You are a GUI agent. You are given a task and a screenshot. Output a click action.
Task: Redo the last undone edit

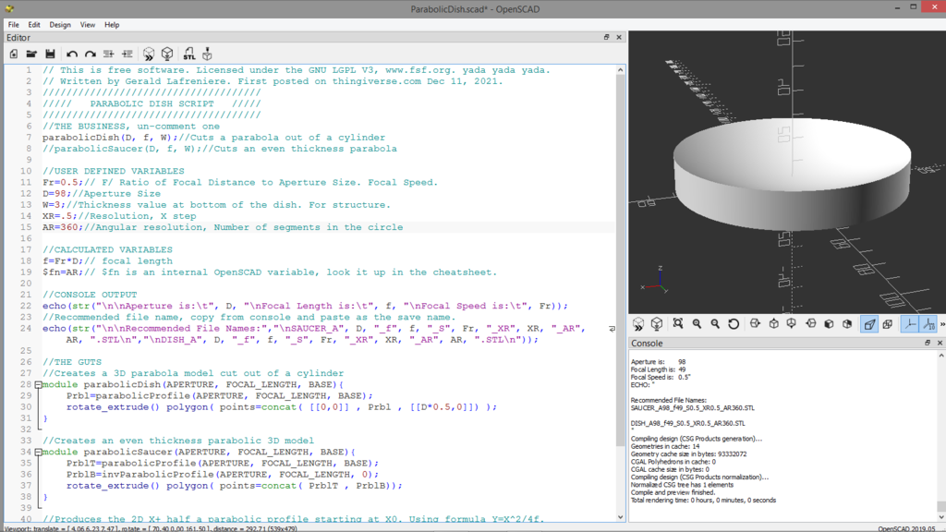coord(91,54)
